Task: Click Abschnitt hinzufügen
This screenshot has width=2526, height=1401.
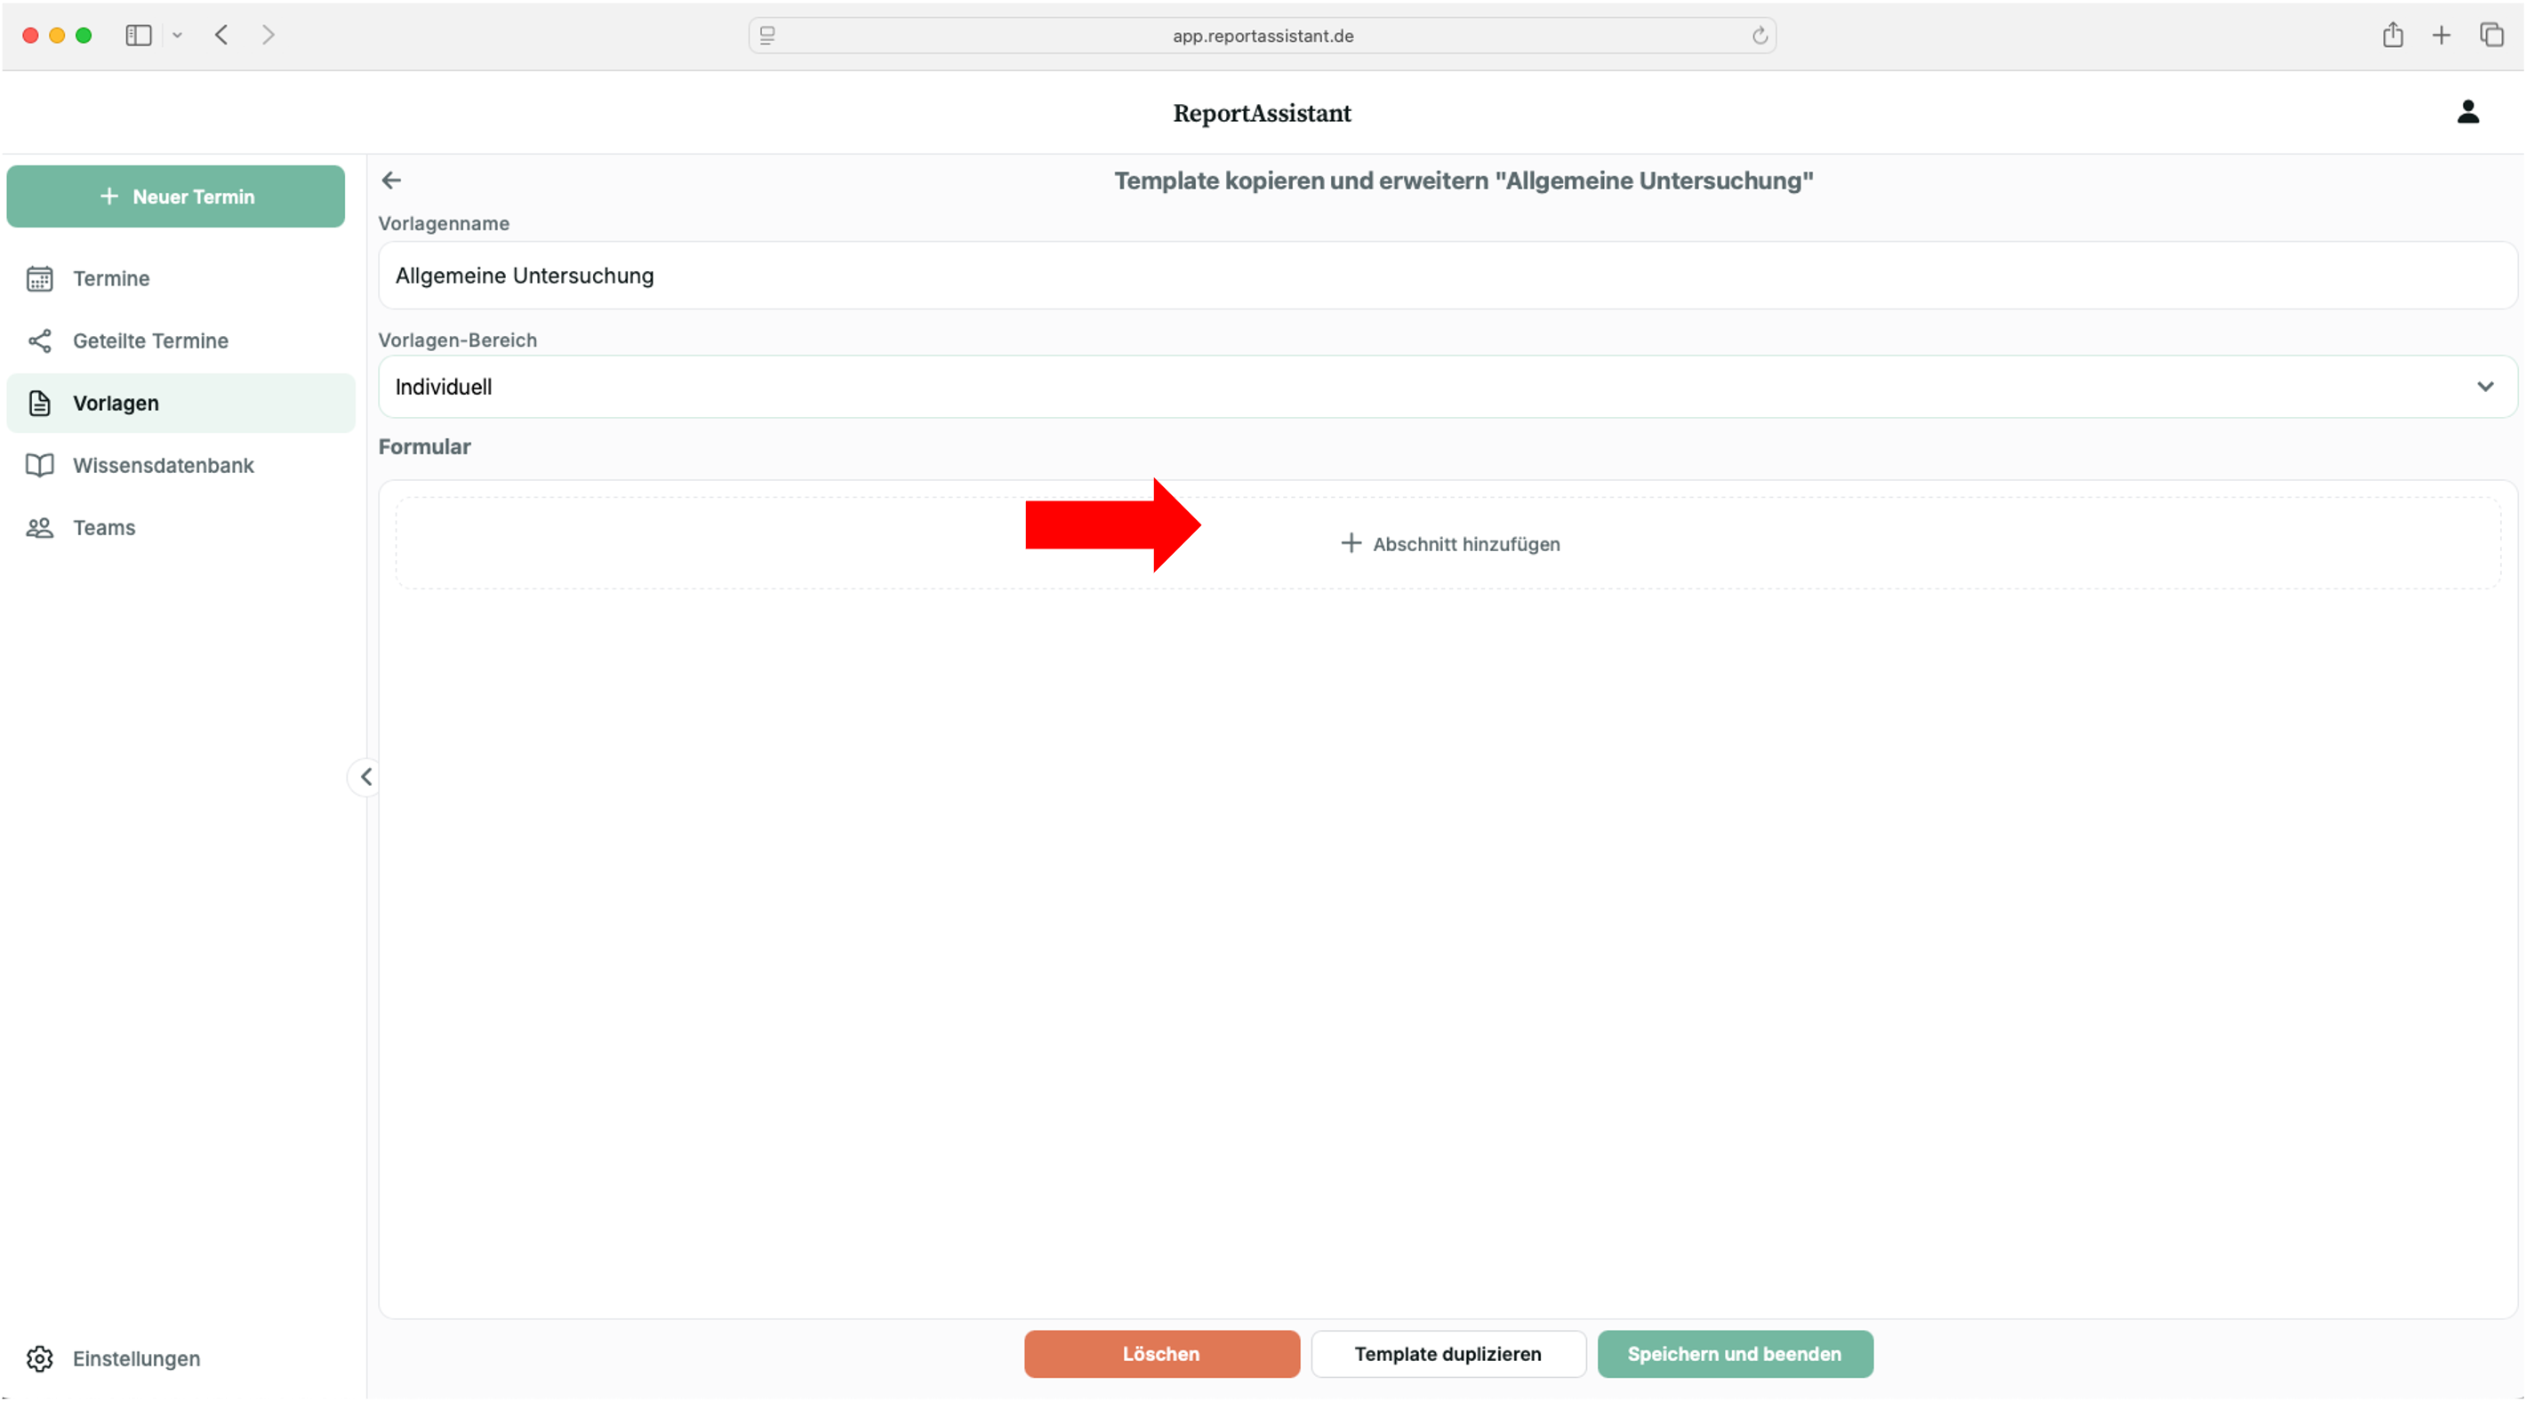Action: (x=1449, y=544)
